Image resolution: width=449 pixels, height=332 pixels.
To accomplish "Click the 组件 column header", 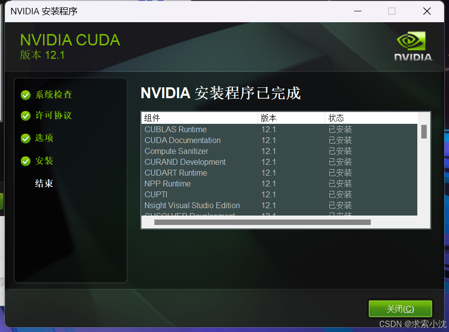I will 200,118.
